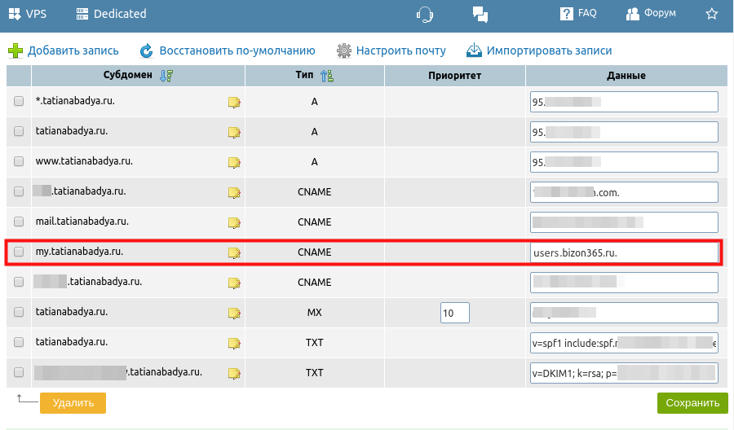Open the Dedicated menu item

[x=111, y=14]
